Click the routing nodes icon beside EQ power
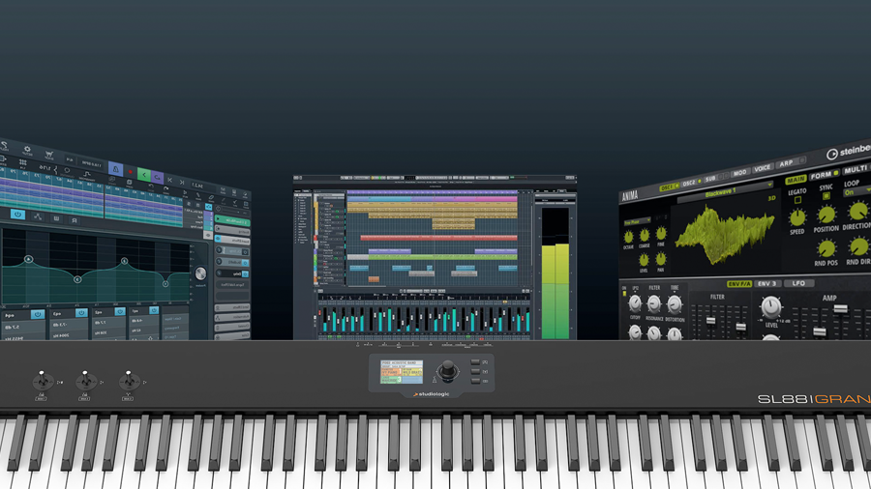Image resolution: width=871 pixels, height=489 pixels. 38,216
